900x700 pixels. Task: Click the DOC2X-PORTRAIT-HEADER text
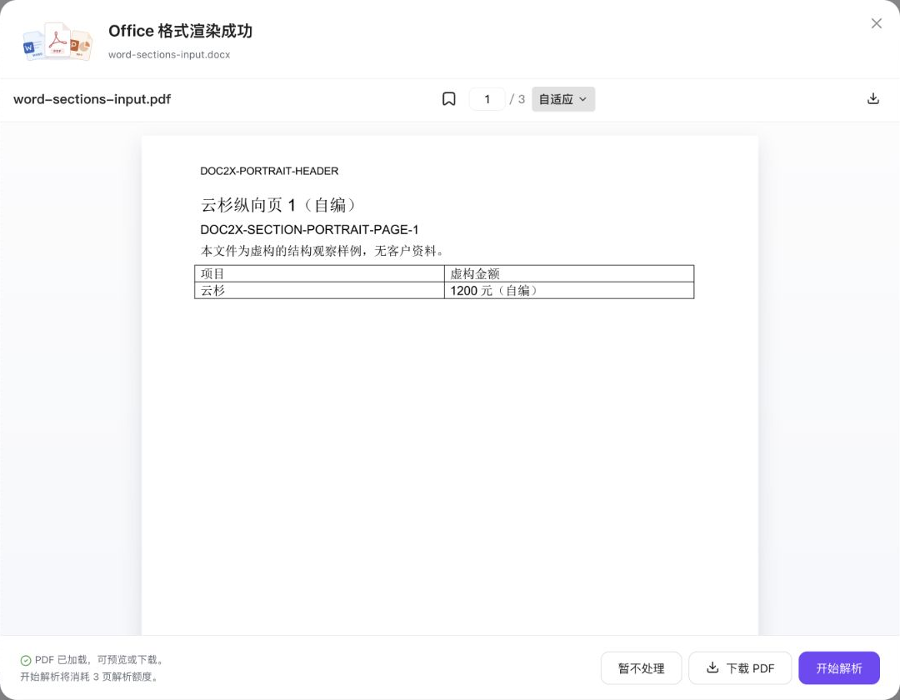(269, 171)
